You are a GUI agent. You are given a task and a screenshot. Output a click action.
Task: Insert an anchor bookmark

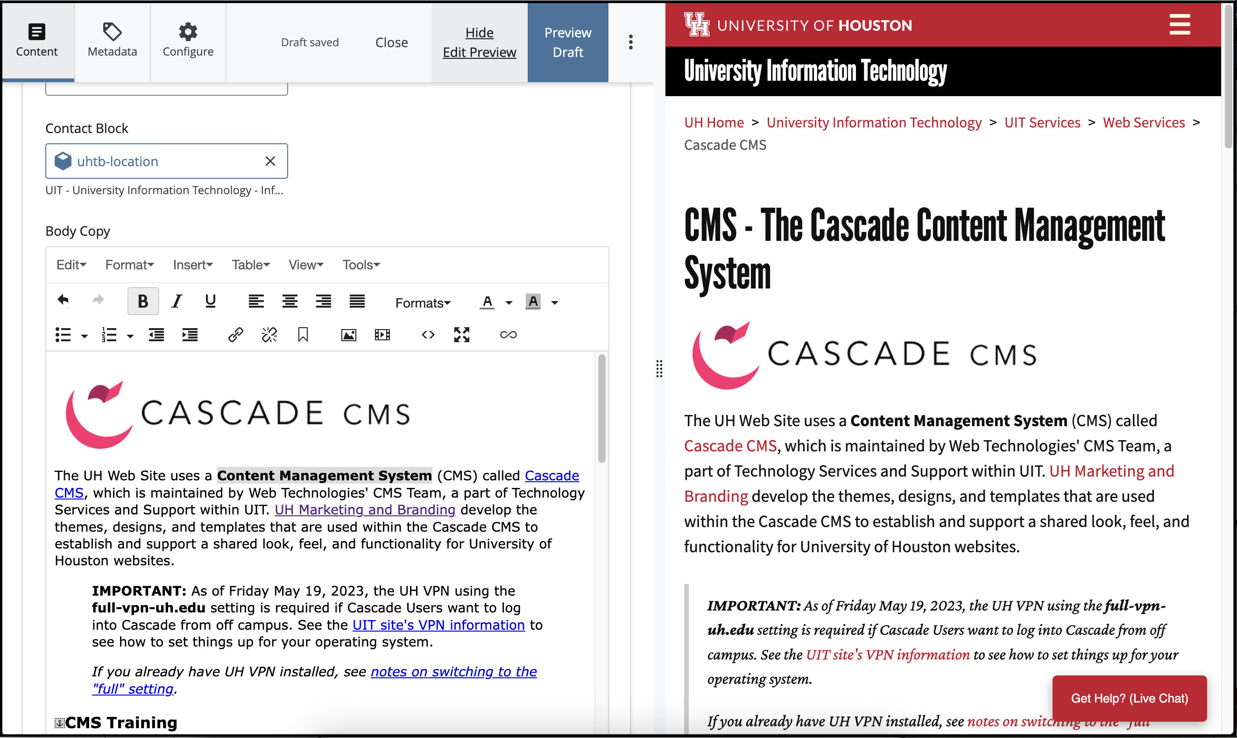pos(303,335)
